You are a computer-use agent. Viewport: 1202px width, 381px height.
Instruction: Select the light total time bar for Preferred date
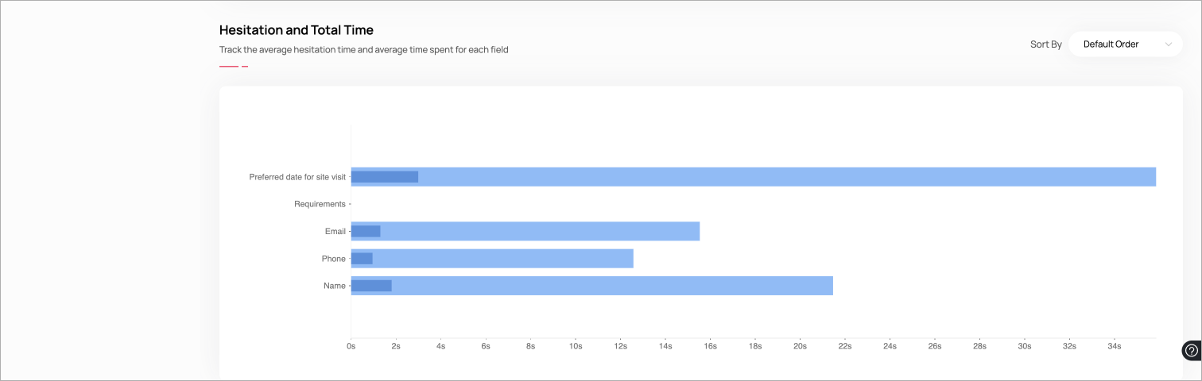click(787, 177)
